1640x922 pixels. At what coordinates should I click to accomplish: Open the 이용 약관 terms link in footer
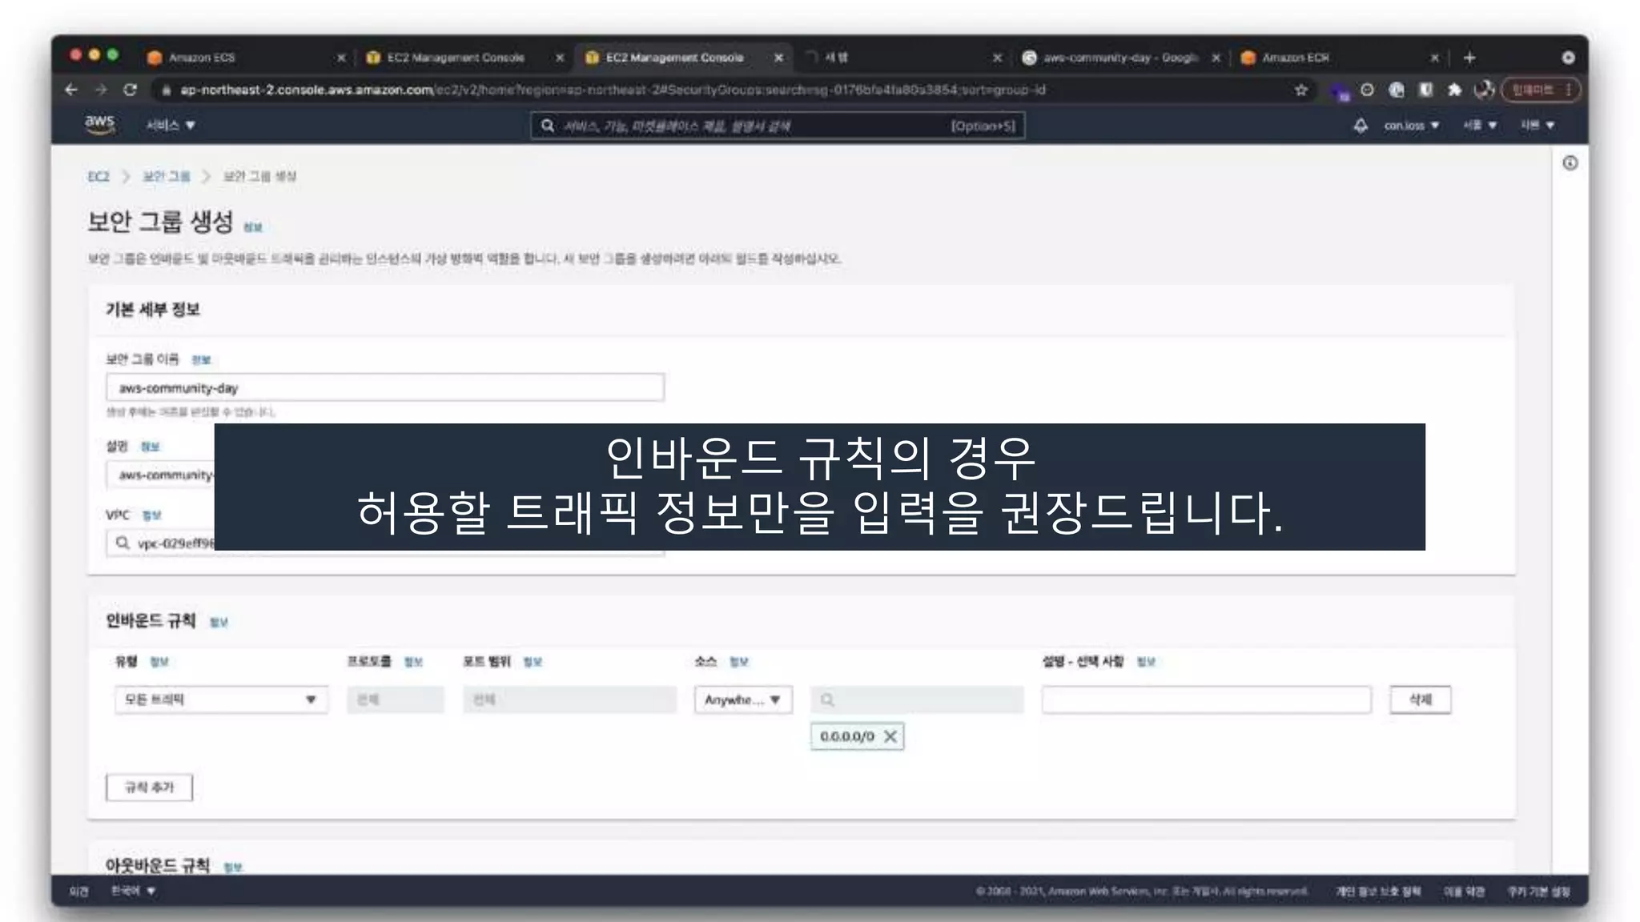tap(1464, 891)
